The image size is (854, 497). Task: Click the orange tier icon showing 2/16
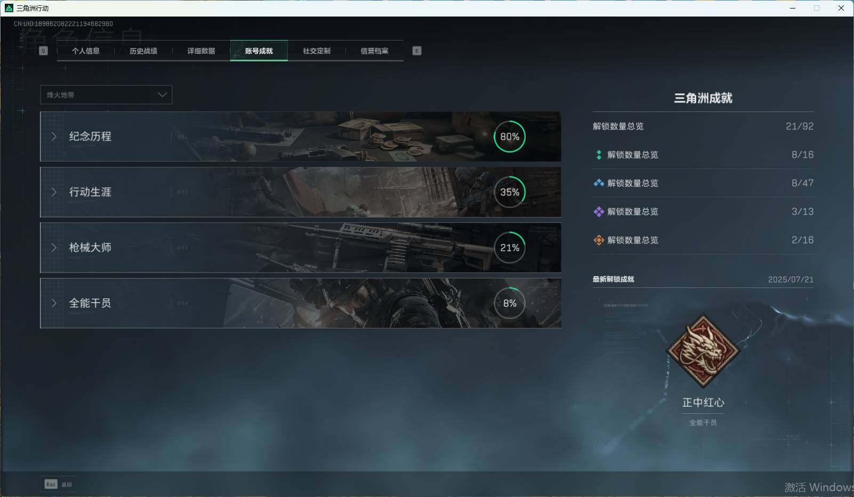coord(599,240)
